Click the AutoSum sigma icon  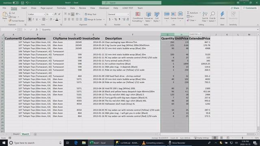click(x=188, y=13)
